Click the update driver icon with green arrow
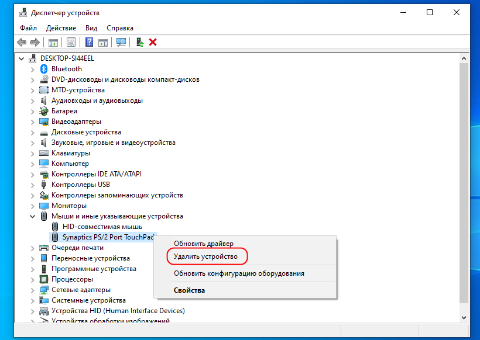The width and height of the screenshot is (480, 340). 140,42
